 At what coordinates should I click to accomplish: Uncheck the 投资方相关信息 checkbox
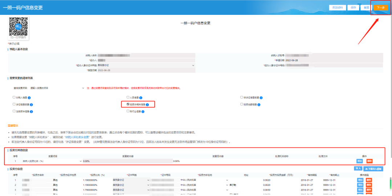tap(128, 104)
